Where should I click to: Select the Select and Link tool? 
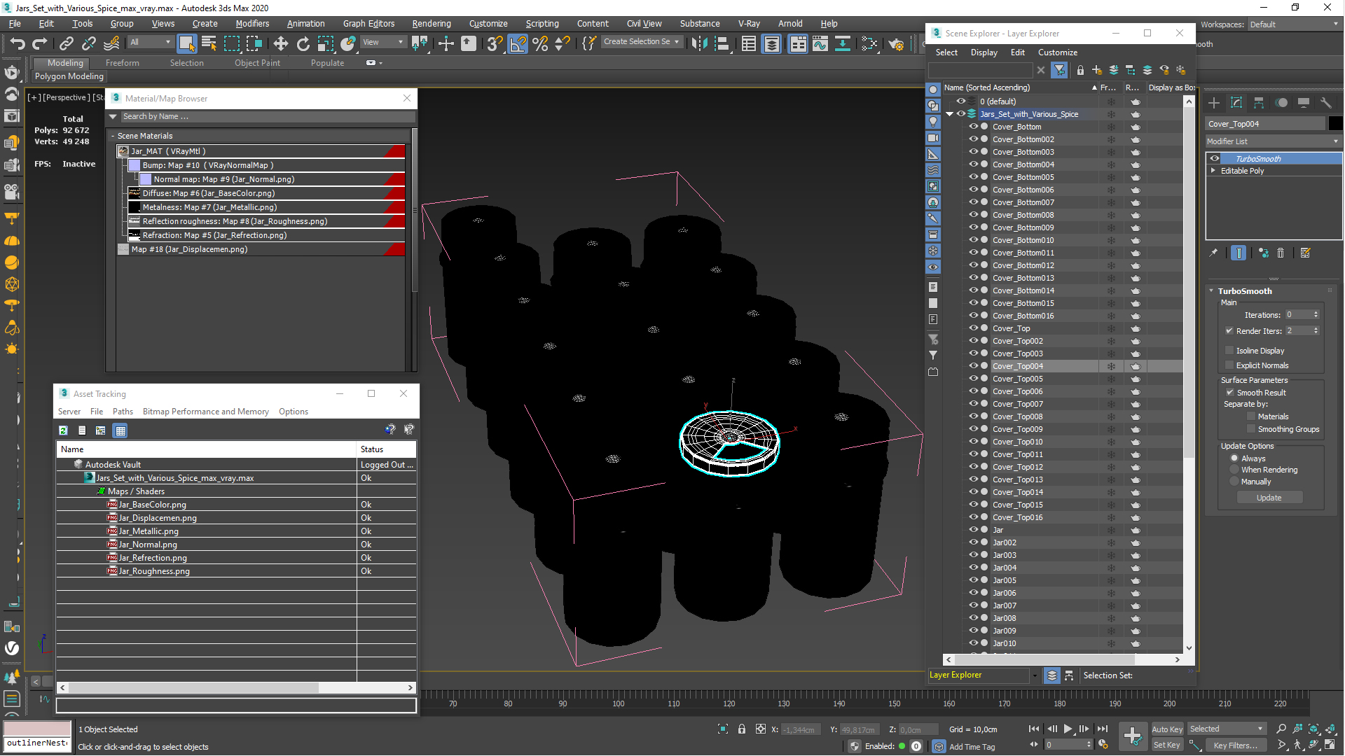tap(66, 43)
